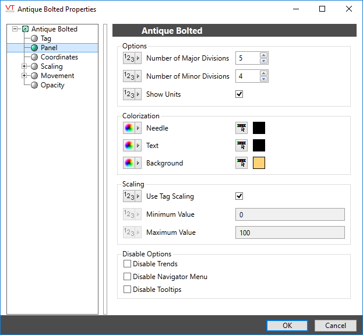This screenshot has height=335, width=363.
Task: Click the Background peach color swatch
Action: 259,163
